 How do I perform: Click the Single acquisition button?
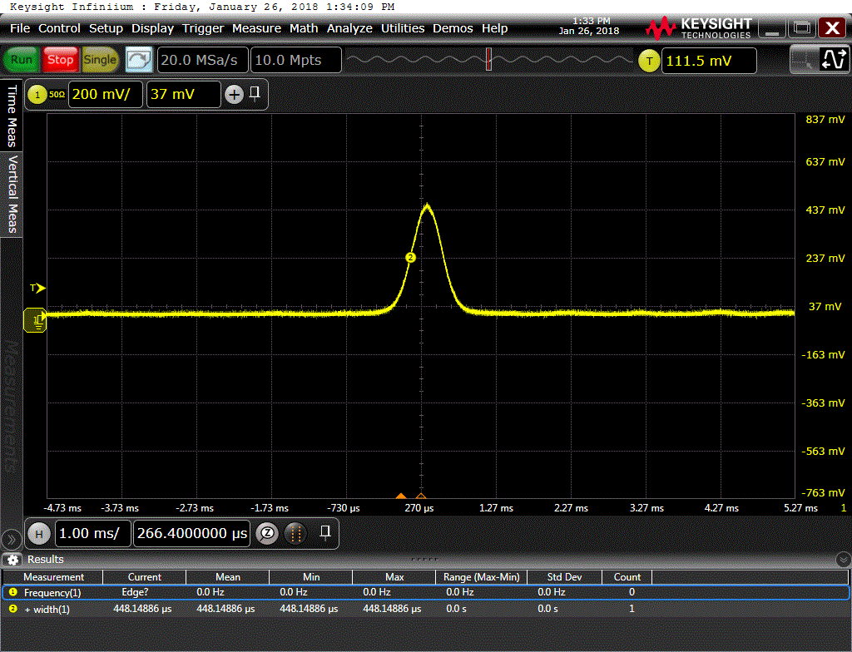click(x=100, y=60)
